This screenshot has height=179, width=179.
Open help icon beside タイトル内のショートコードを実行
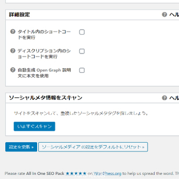13,32
